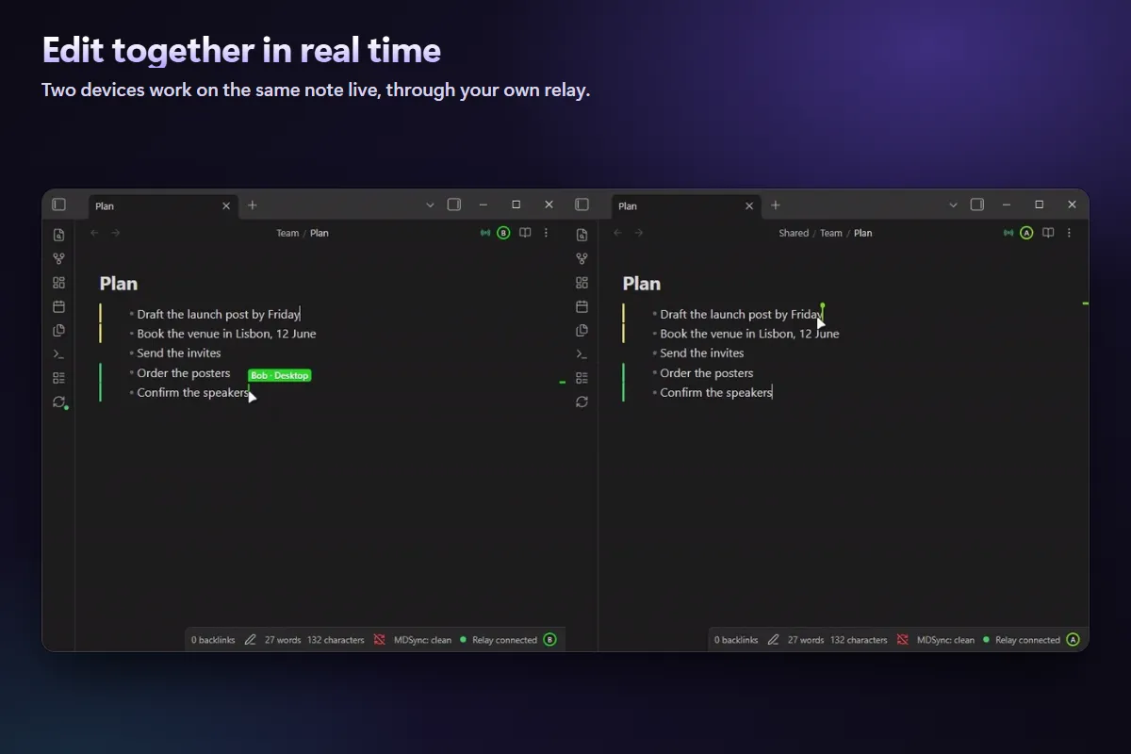1131x754 pixels.
Task: Add a new tab in left window
Action: pyautogui.click(x=252, y=205)
